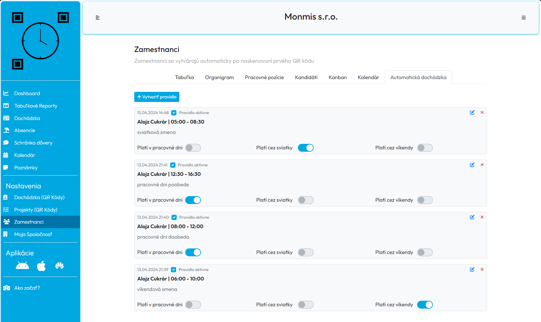Disable pracovné dni for pracovné dni doobeda rule
This screenshot has height=322, width=541.
(193, 252)
